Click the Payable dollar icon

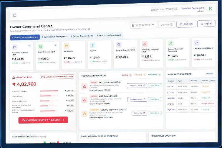click(x=92, y=45)
